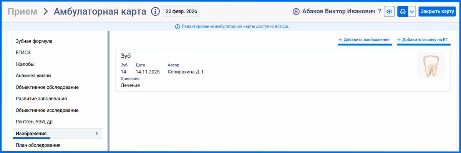Click the question mark after patient name

click(380, 11)
